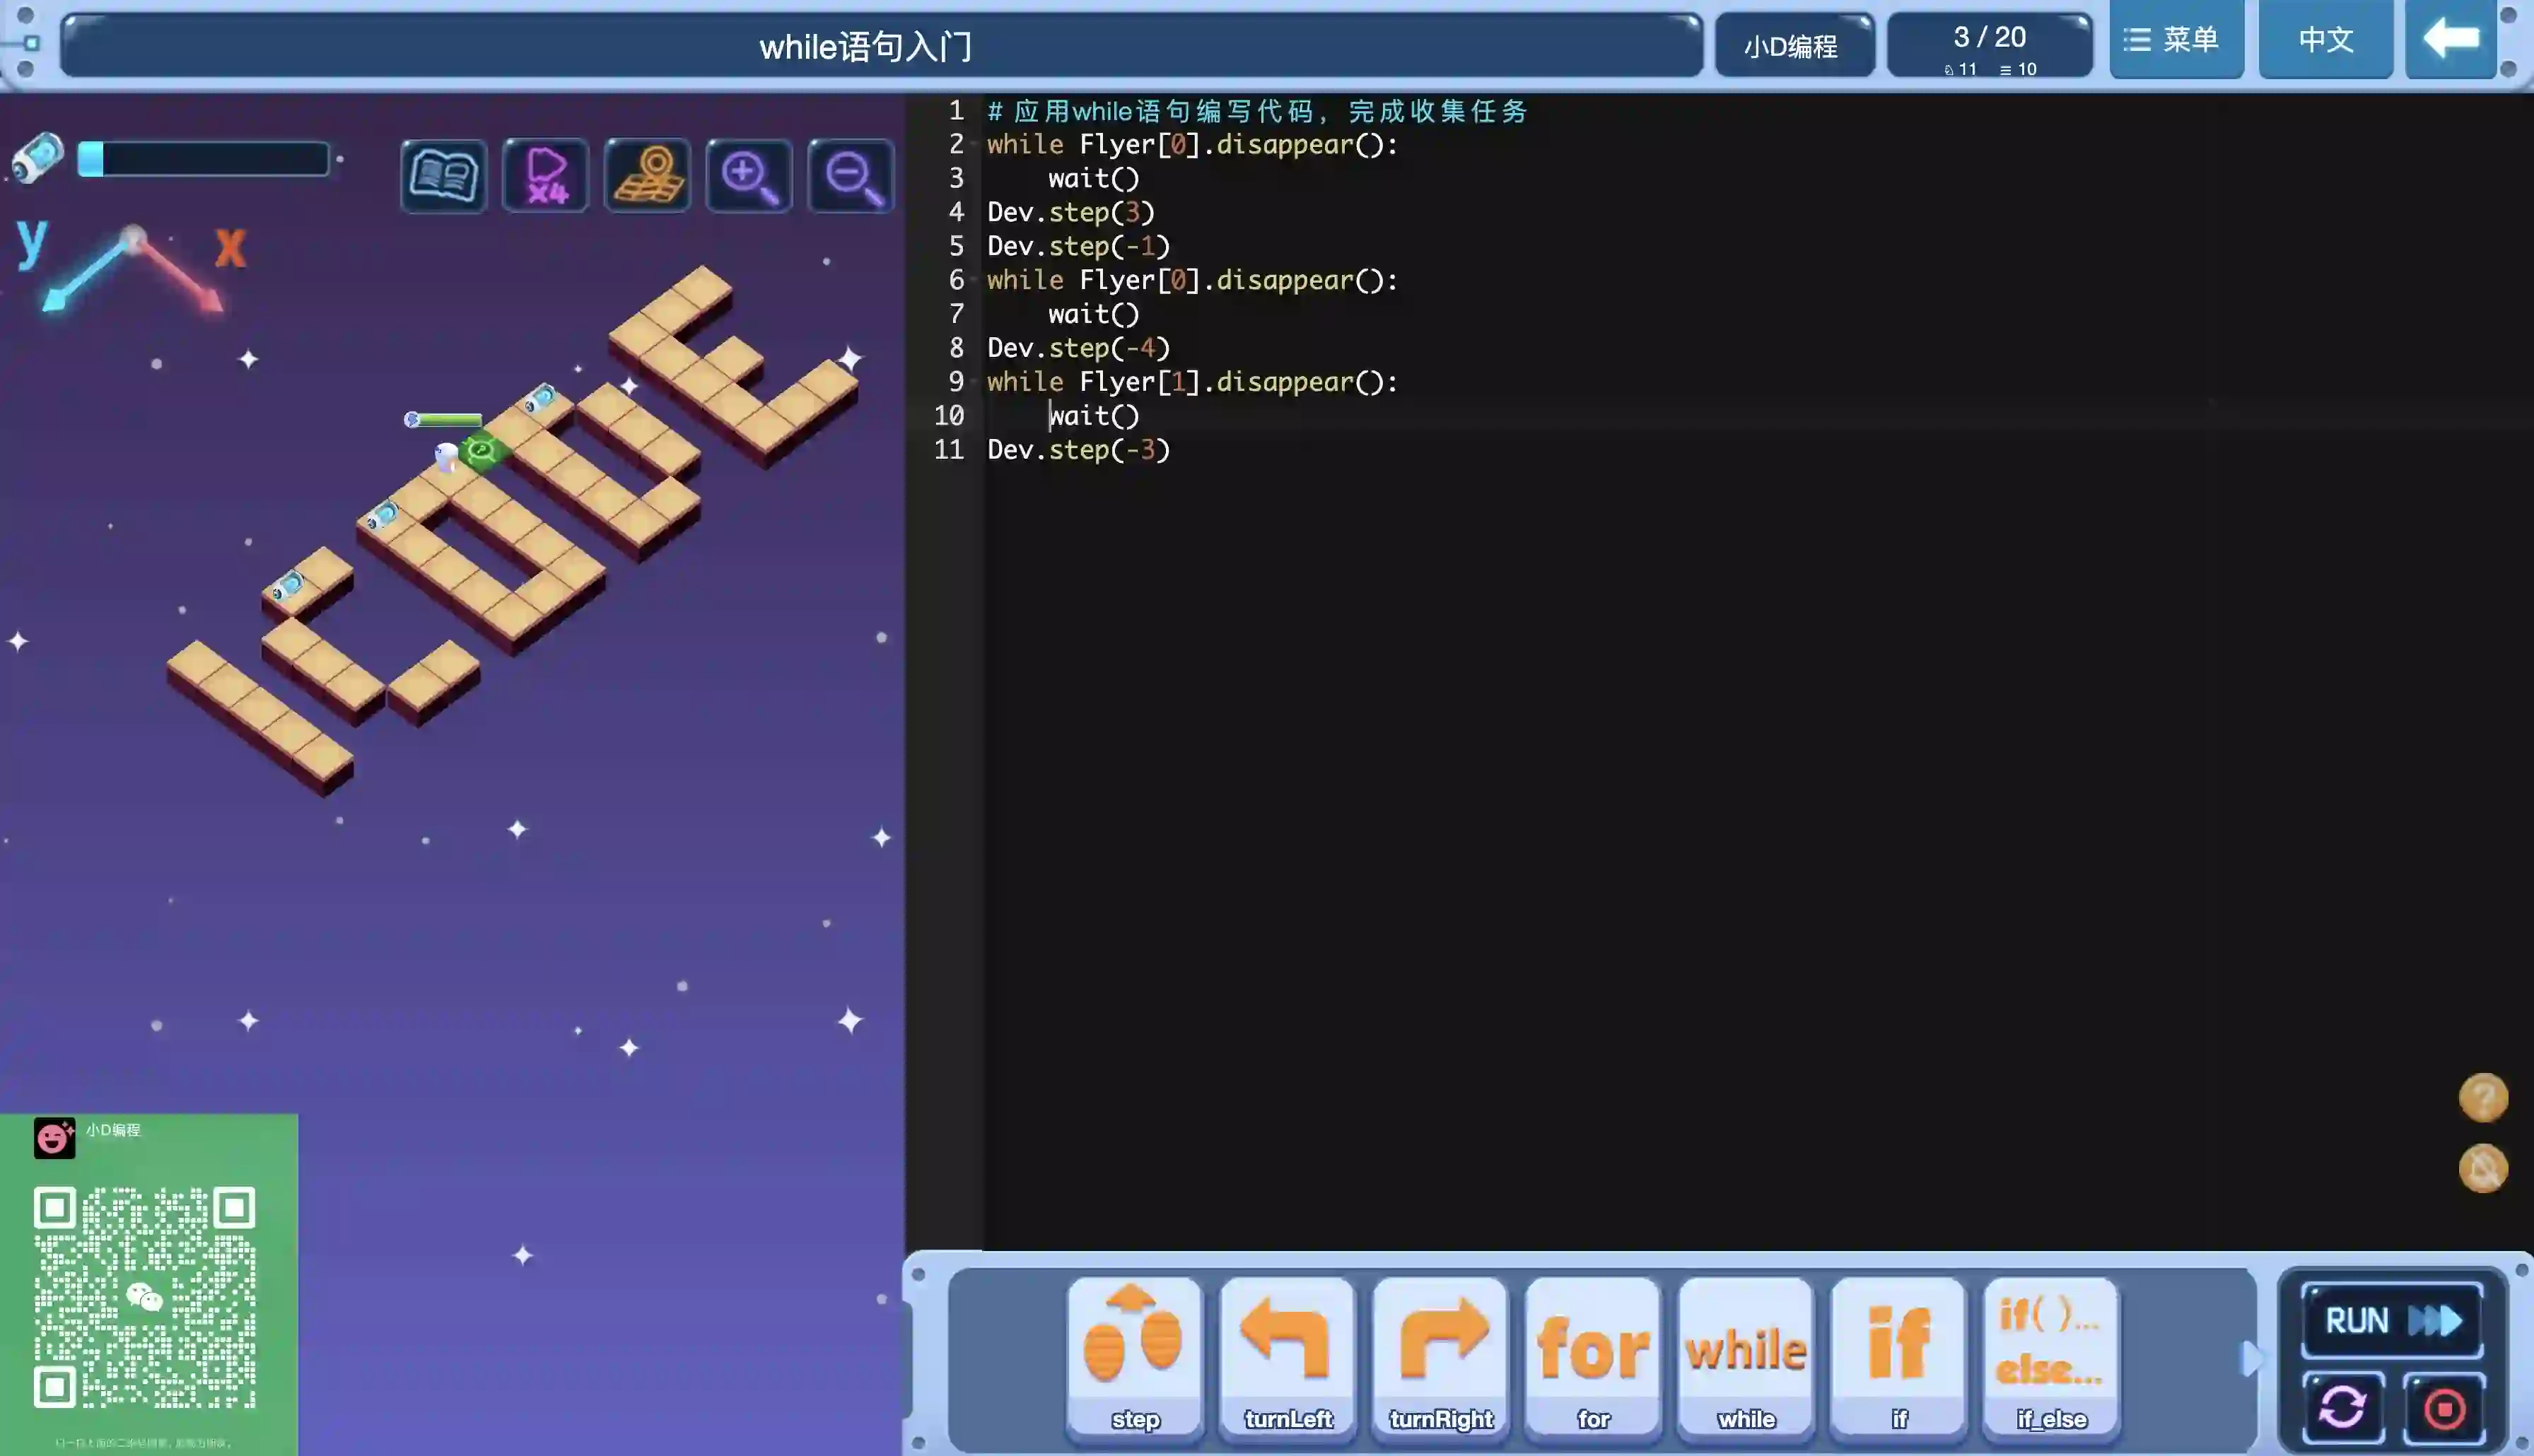Open the guide book icon
Screen dimensions: 2534x1456
[443, 176]
